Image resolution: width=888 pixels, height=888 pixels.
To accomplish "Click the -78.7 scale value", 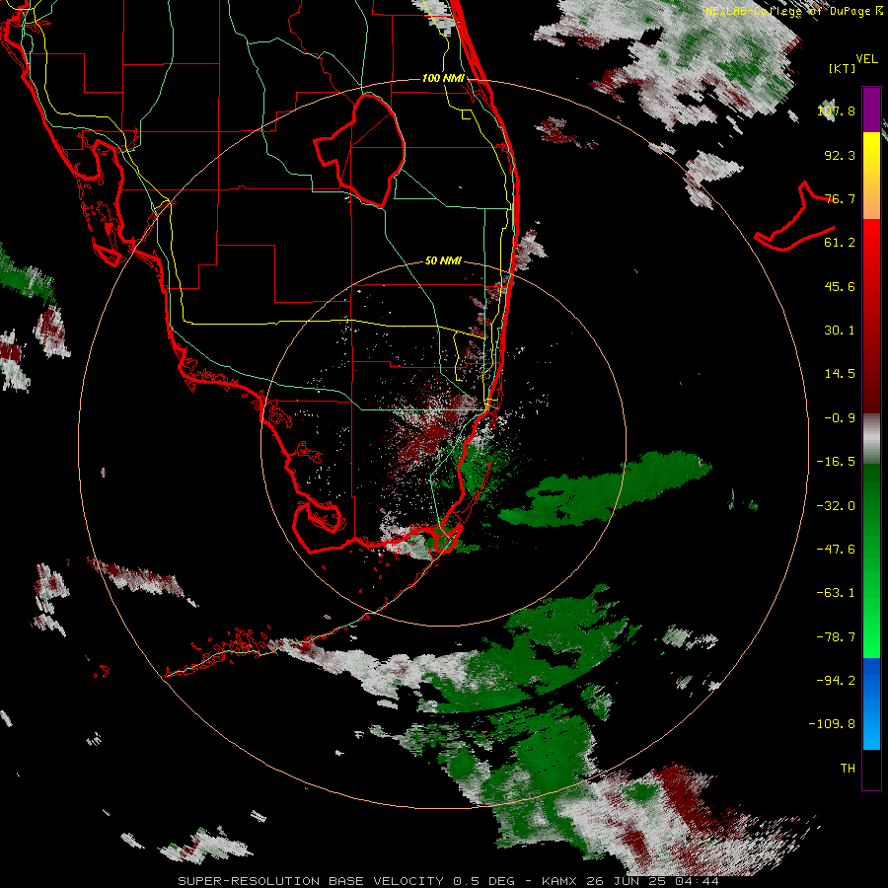I will pos(836,637).
